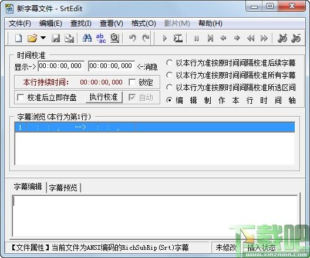Click the SrtEdit app icon in title bar
Image resolution: width=310 pixels, height=258 pixels.
point(9,8)
